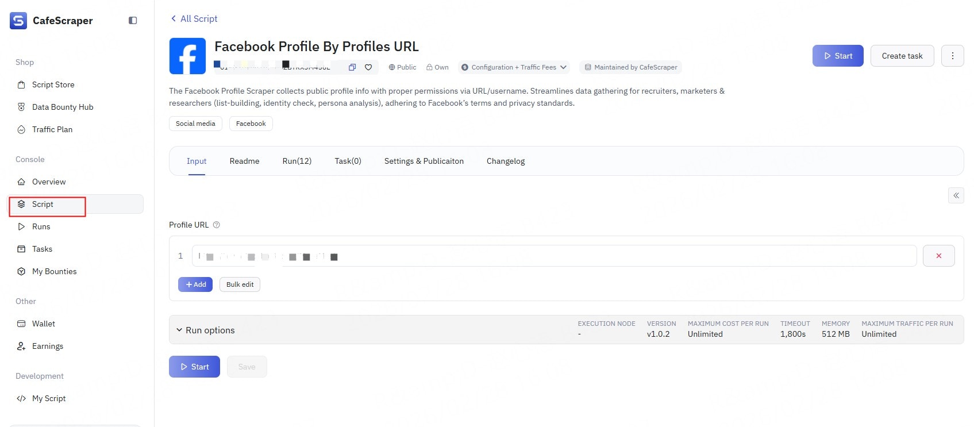Click the Profile URL input field
This screenshot has width=974, height=427.
click(554, 256)
